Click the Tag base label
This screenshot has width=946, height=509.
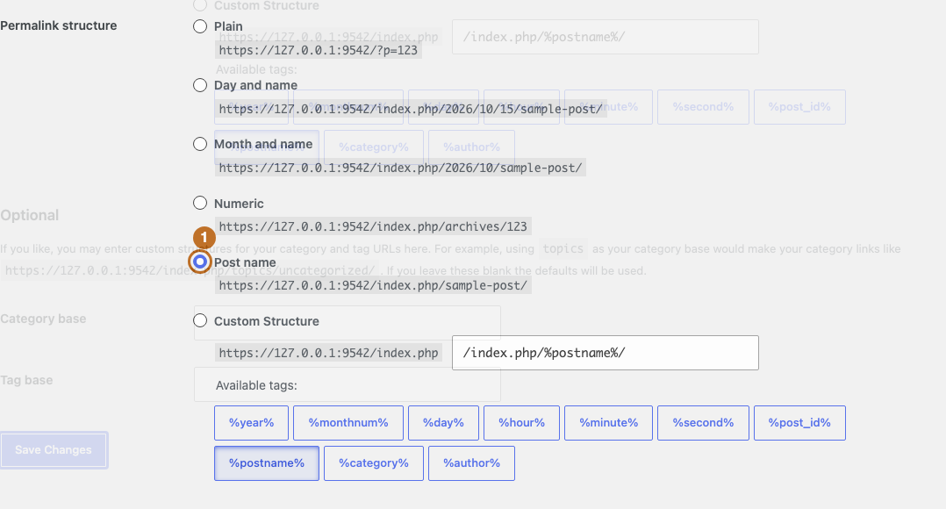[x=26, y=380]
